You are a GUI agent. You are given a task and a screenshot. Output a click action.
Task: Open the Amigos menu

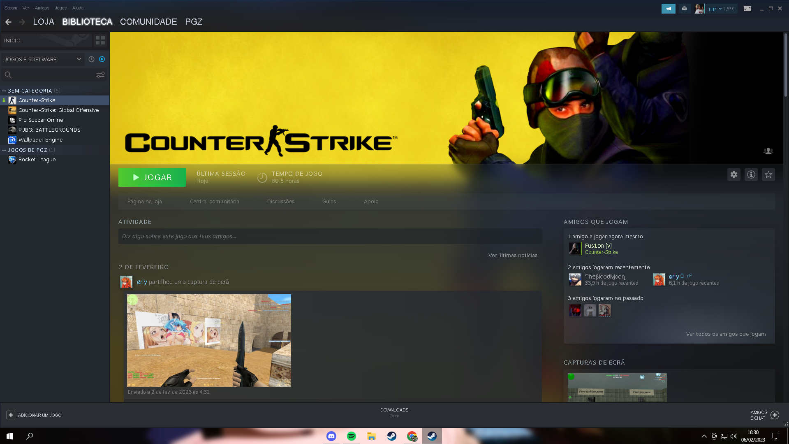tap(42, 8)
